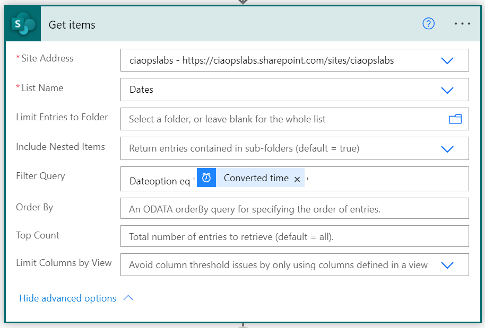Click the SharePoint icon on Get items card

click(23, 24)
